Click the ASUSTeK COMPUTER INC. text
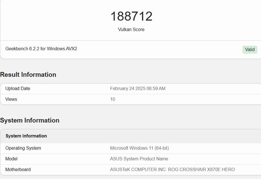 point(138,169)
